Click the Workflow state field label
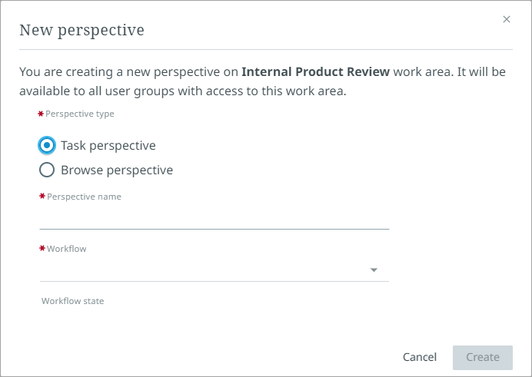Viewport: 532px width, 377px height. [72, 301]
